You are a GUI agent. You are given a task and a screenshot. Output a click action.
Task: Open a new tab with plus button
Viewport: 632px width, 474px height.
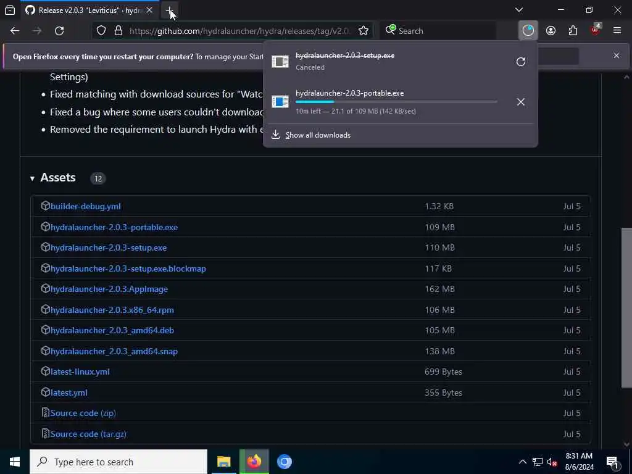[x=169, y=10]
